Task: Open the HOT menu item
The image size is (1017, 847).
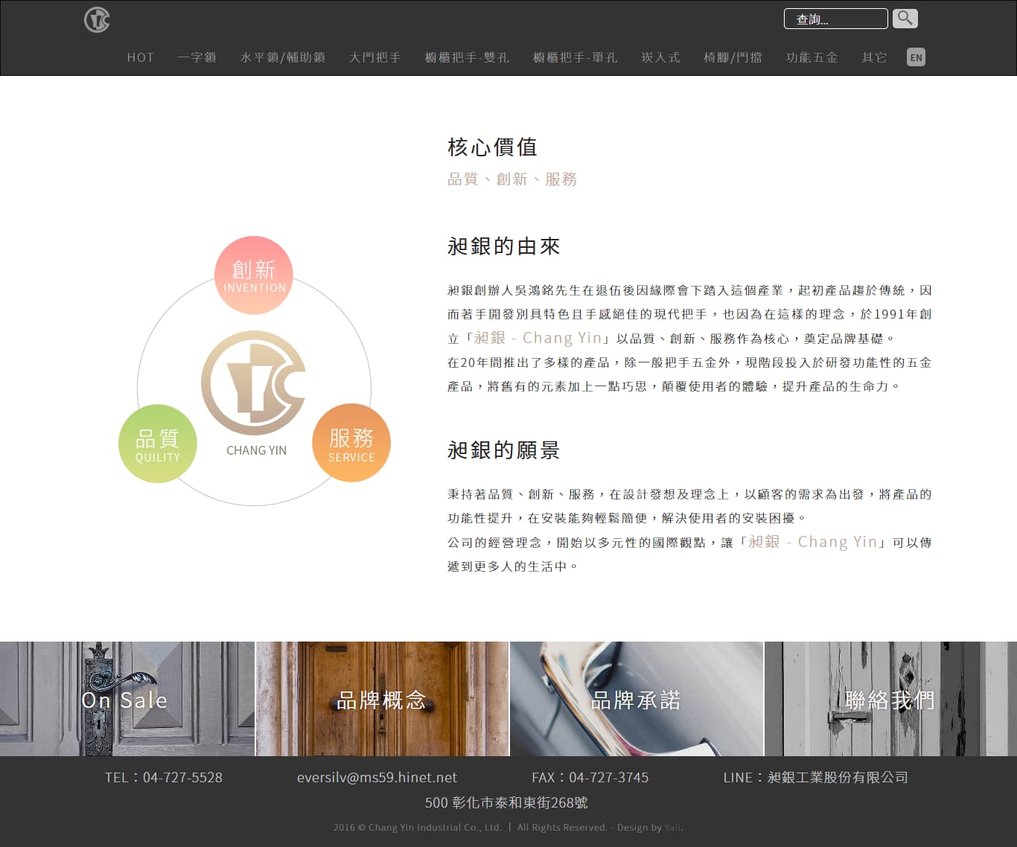Action: (140, 57)
